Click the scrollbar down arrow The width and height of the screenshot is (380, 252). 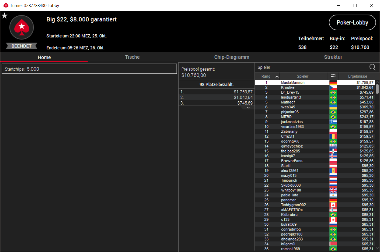[377, 248]
